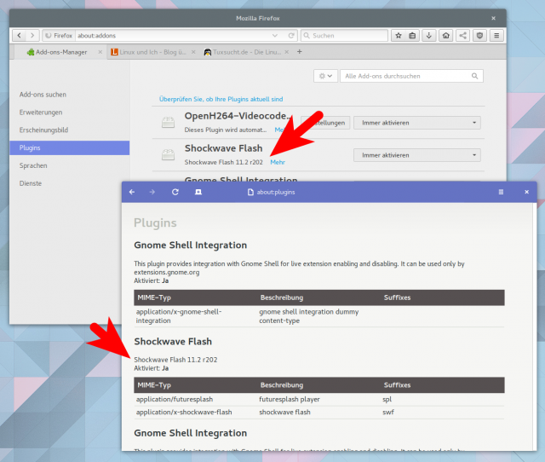Go back in the about:plugins window
The height and width of the screenshot is (462, 545).
click(132, 193)
